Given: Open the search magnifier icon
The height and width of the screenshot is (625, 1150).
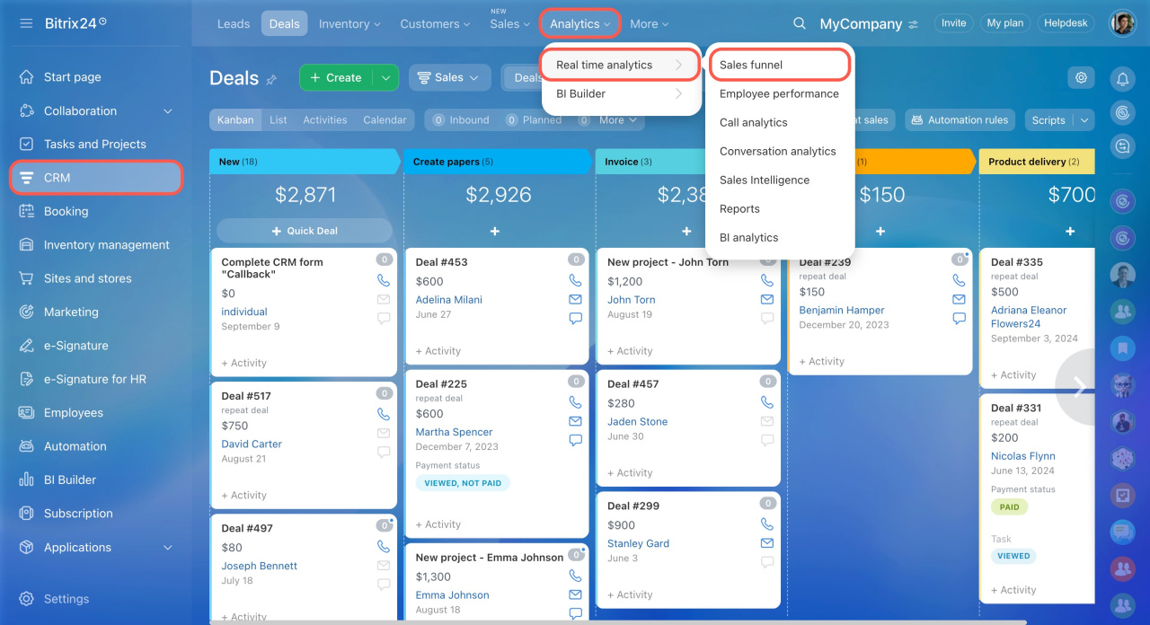Looking at the screenshot, I should [800, 23].
